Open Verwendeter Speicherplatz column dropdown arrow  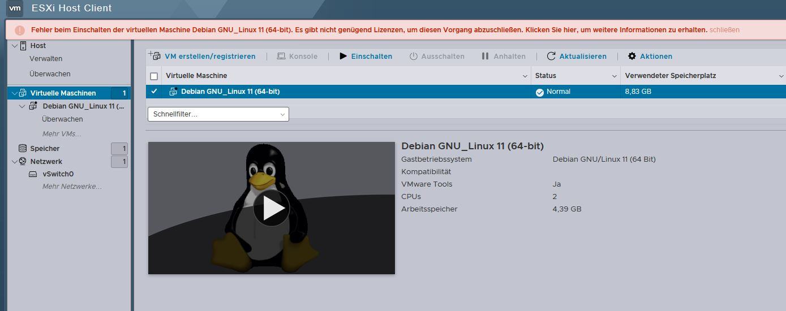pyautogui.click(x=781, y=76)
